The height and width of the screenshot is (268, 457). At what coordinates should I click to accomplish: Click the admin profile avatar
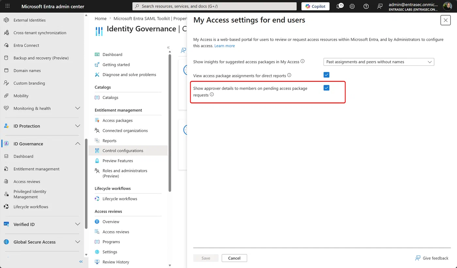point(447,6)
